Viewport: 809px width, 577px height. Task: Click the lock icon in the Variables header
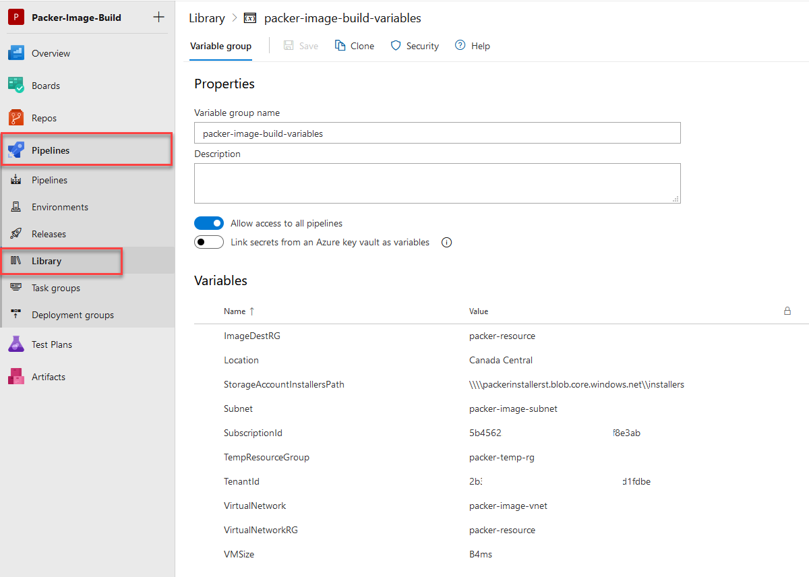787,311
